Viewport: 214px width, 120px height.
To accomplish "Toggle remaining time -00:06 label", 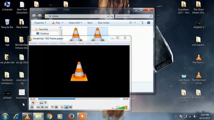I will pyautogui.click(x=125, y=99).
